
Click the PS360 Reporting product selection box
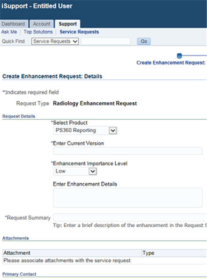coord(85,131)
